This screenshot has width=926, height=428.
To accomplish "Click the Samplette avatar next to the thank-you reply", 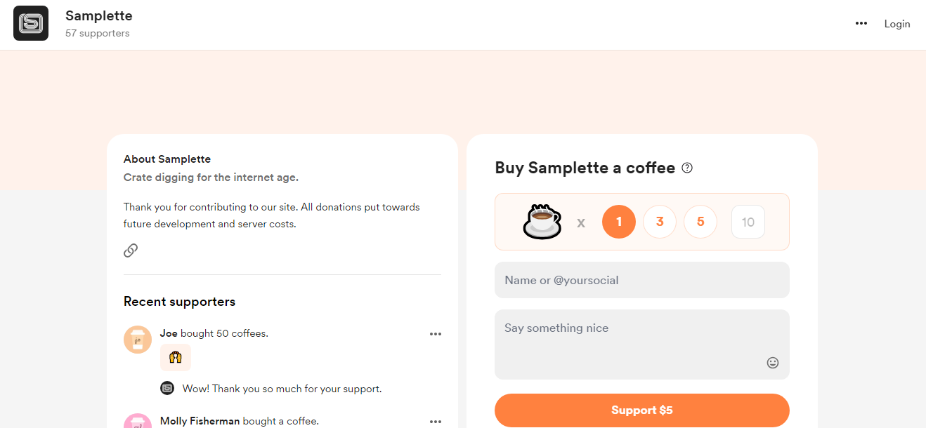I will [167, 388].
